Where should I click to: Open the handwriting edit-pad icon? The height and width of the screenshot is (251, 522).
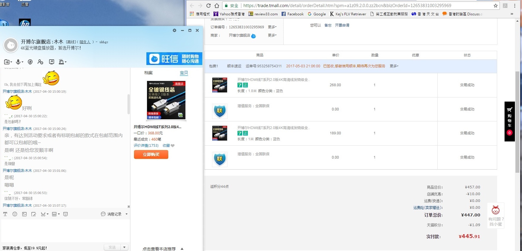(x=34, y=214)
